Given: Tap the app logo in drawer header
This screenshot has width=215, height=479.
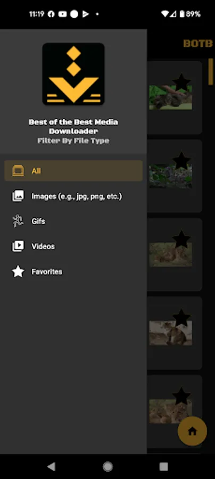Looking at the screenshot, I should click(73, 74).
